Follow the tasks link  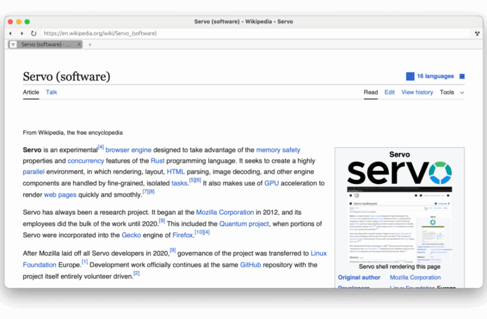[180, 183]
